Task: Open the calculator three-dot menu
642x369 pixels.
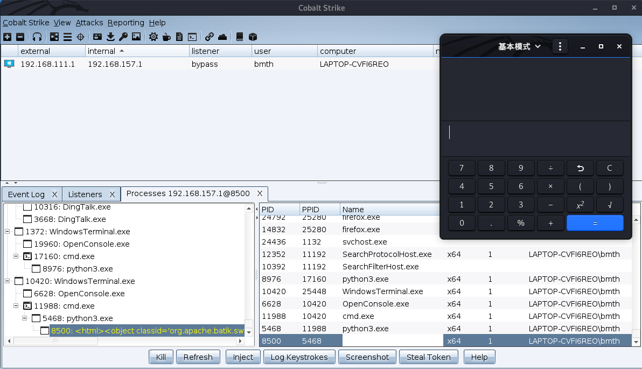Action: pyautogui.click(x=560, y=46)
